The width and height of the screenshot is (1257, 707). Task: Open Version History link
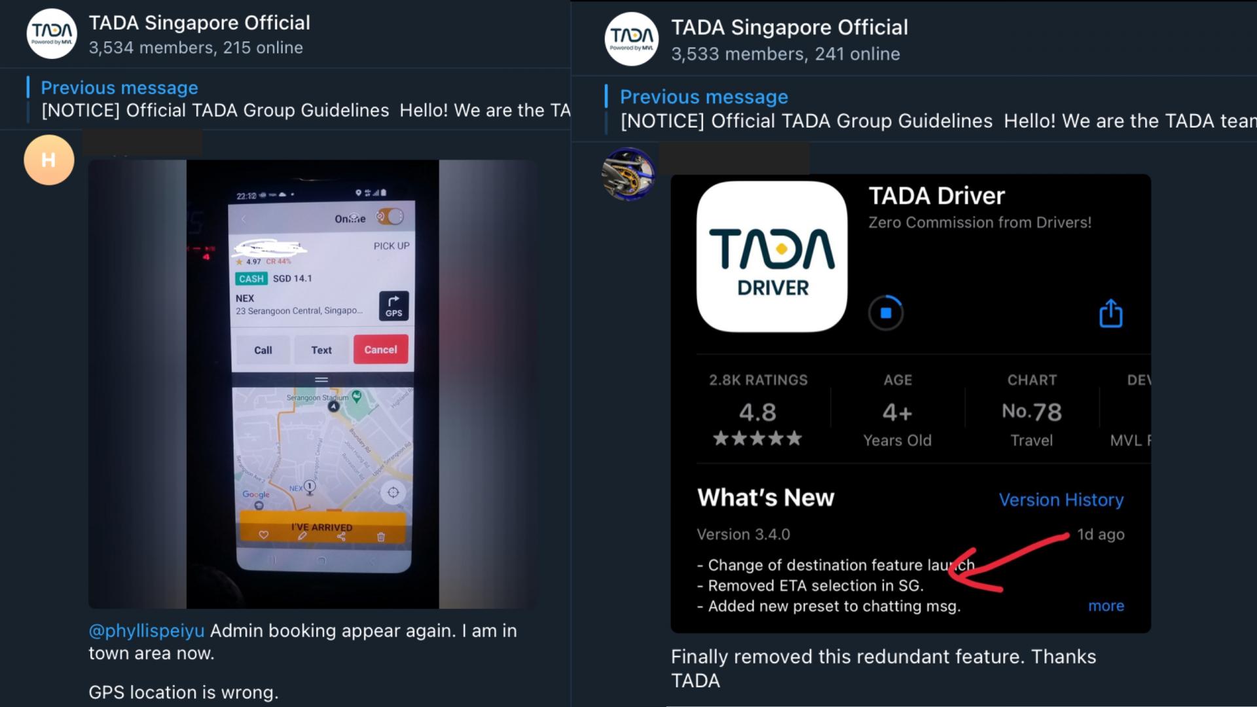pyautogui.click(x=1061, y=499)
